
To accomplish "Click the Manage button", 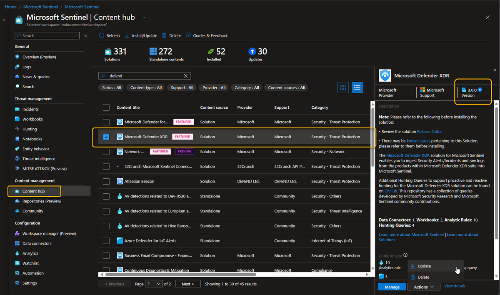I will coord(392,287).
